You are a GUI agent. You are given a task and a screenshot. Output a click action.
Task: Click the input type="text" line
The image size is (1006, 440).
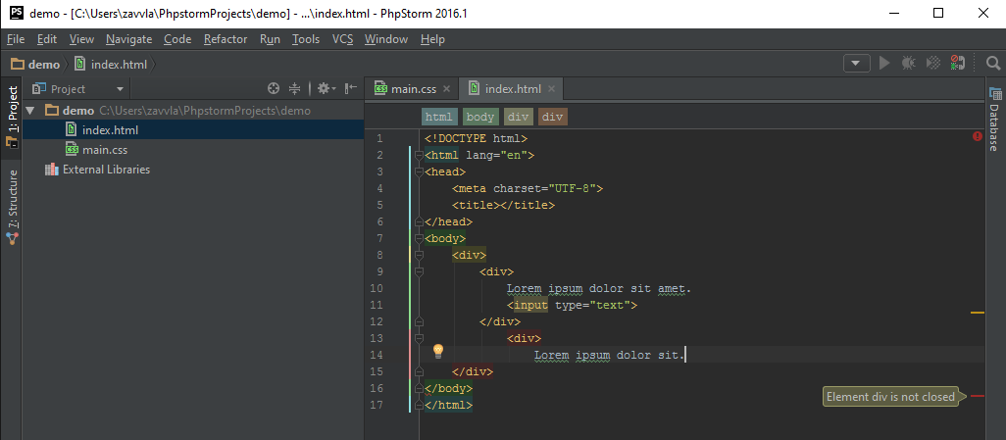[x=573, y=306]
